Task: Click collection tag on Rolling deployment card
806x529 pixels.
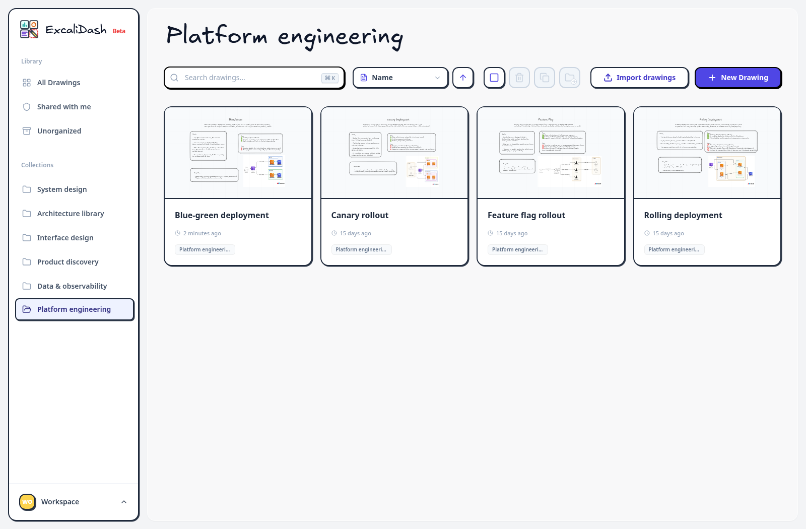Action: point(674,249)
